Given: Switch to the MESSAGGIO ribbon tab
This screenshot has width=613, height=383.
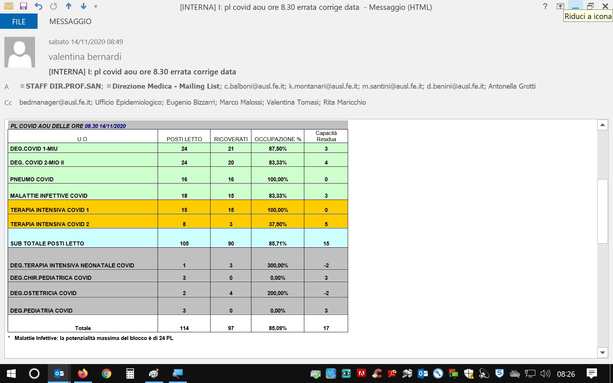Looking at the screenshot, I should pos(70,22).
